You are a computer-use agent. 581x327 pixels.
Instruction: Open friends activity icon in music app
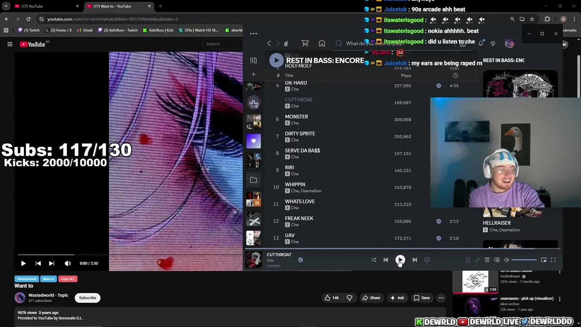[x=493, y=44]
